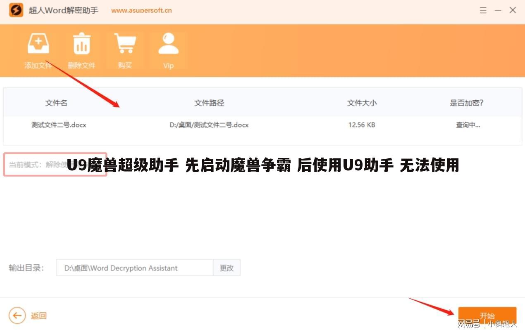Click the 12.56 KB file size value
This screenshot has width=525, height=332.
point(362,125)
